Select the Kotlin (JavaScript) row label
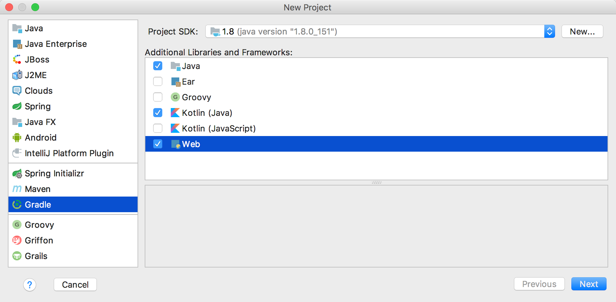 click(x=219, y=129)
